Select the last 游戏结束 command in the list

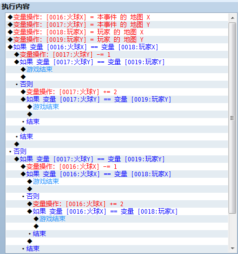(117, 219)
